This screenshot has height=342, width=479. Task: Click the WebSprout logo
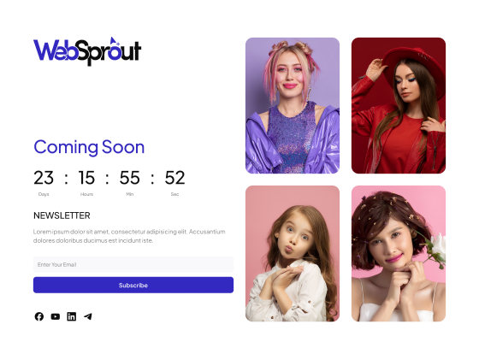[x=87, y=51]
